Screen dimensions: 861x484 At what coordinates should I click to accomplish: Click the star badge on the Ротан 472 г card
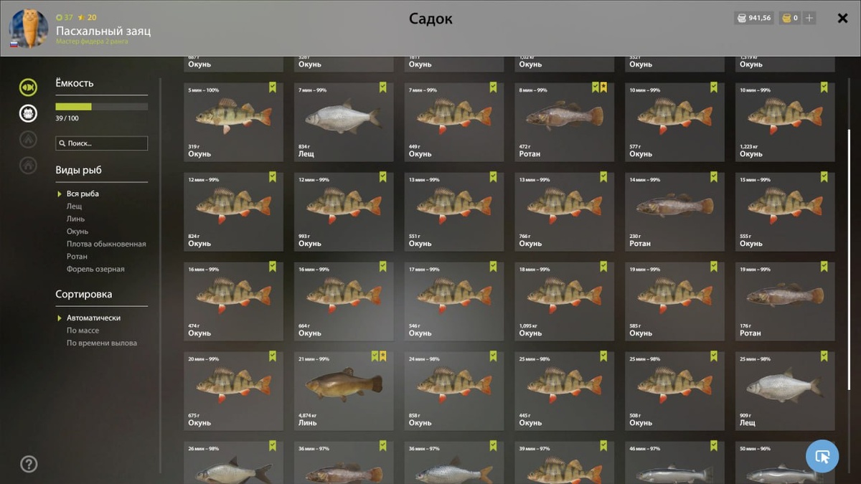pos(604,87)
